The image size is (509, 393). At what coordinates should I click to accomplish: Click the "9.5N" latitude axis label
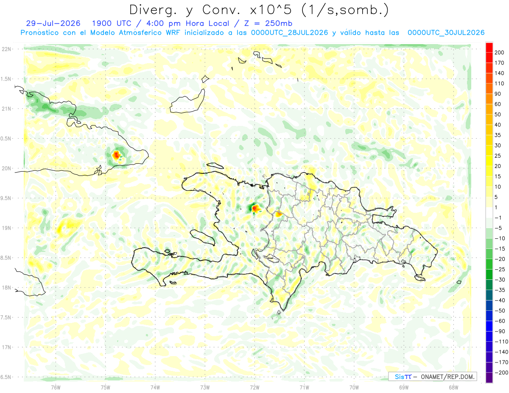click(6, 198)
